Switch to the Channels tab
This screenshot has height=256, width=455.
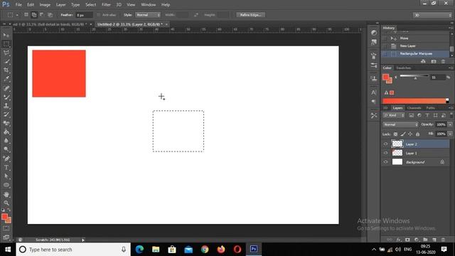(x=414, y=108)
